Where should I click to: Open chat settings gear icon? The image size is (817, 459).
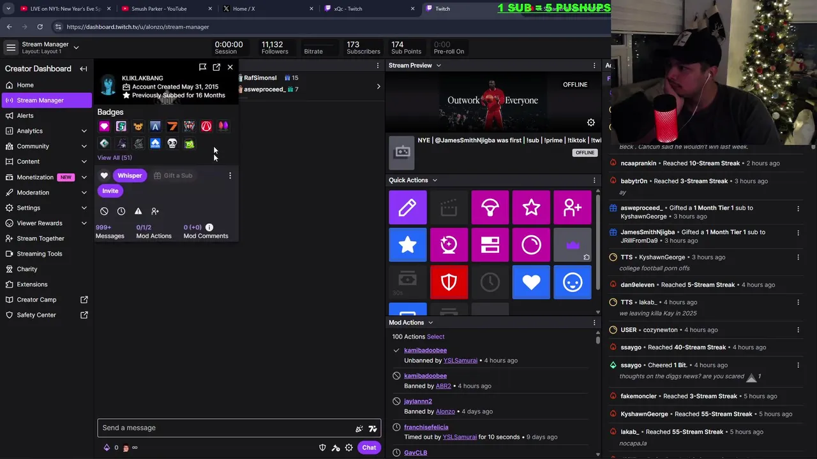[349, 448]
